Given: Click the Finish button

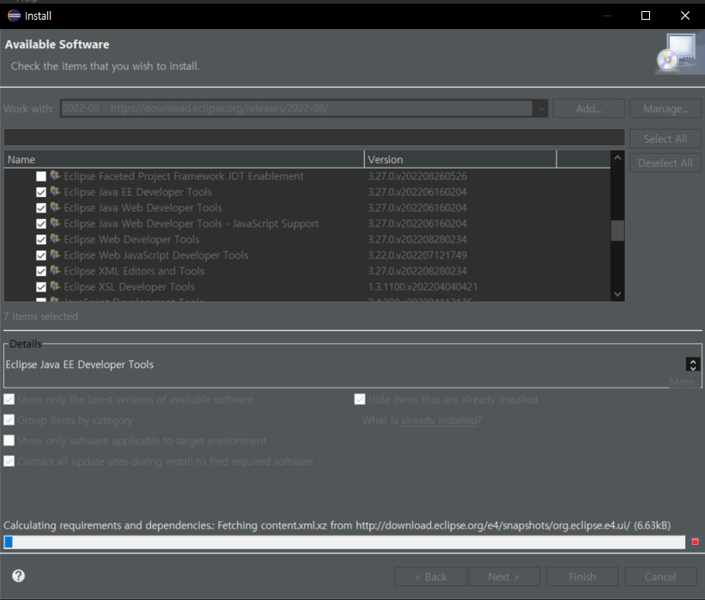Looking at the screenshot, I should tap(582, 577).
